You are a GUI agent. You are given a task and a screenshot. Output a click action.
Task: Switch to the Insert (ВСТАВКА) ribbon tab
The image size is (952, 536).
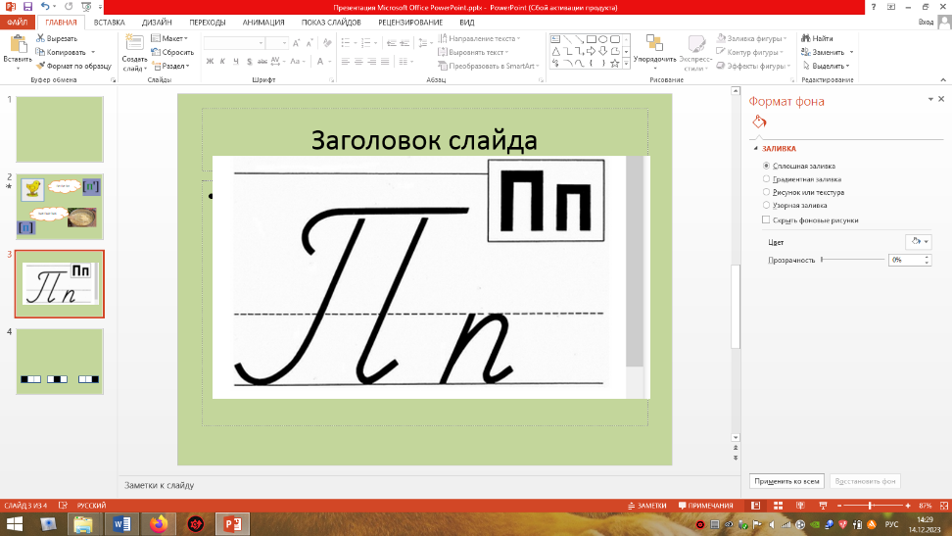pyautogui.click(x=109, y=22)
